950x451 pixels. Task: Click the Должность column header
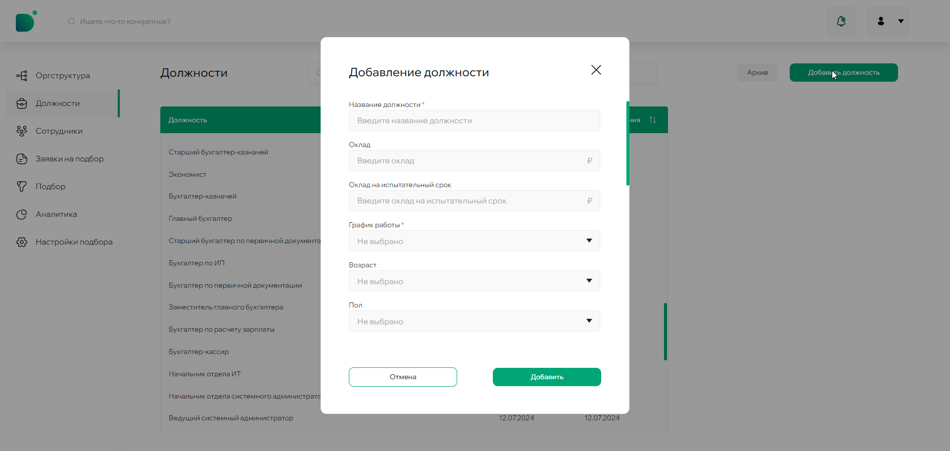188,120
